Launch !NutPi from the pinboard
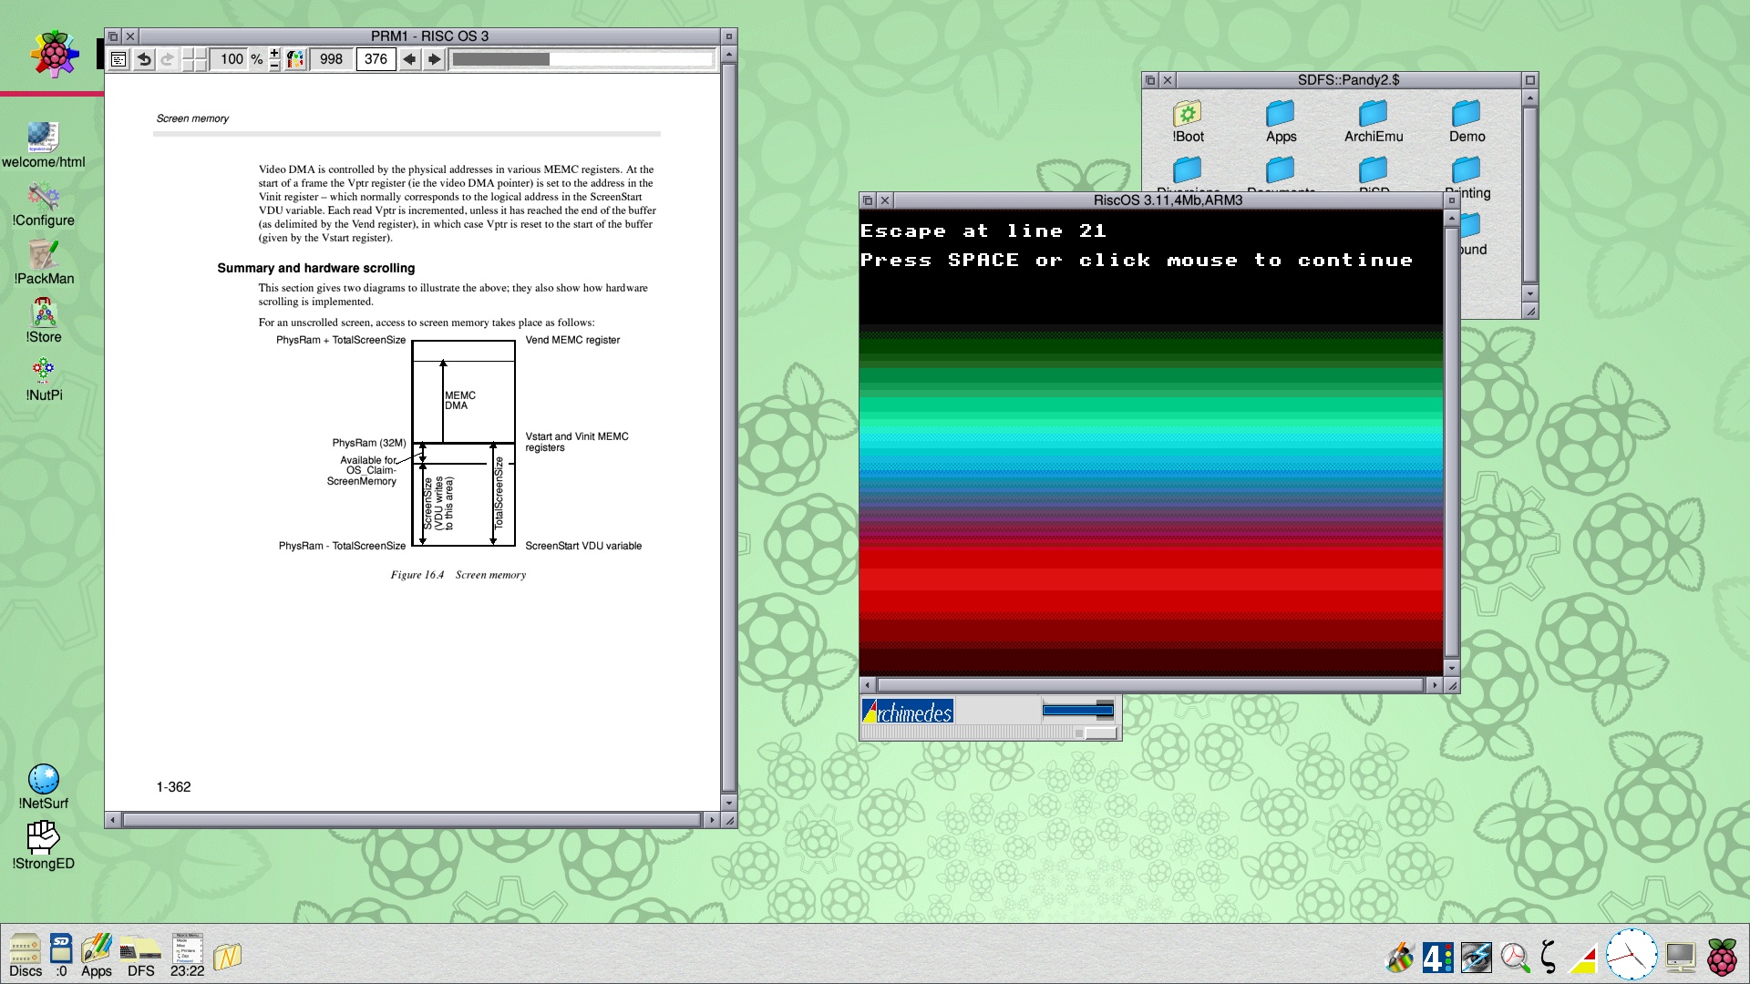The width and height of the screenshot is (1750, 984). (x=43, y=380)
